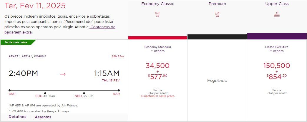
Task: Click the Economy Classic seat icon
Action: 157,14
